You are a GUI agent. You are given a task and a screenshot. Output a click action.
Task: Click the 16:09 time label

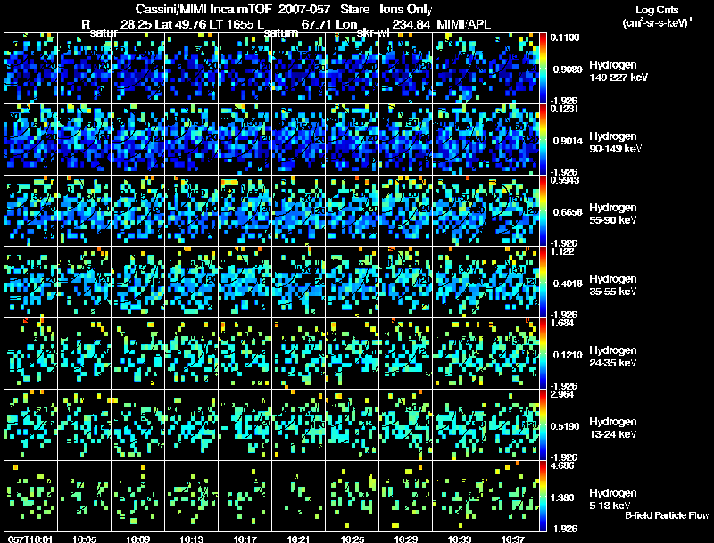[x=138, y=539]
